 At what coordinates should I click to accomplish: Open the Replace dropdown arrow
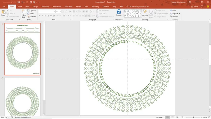[180, 14]
